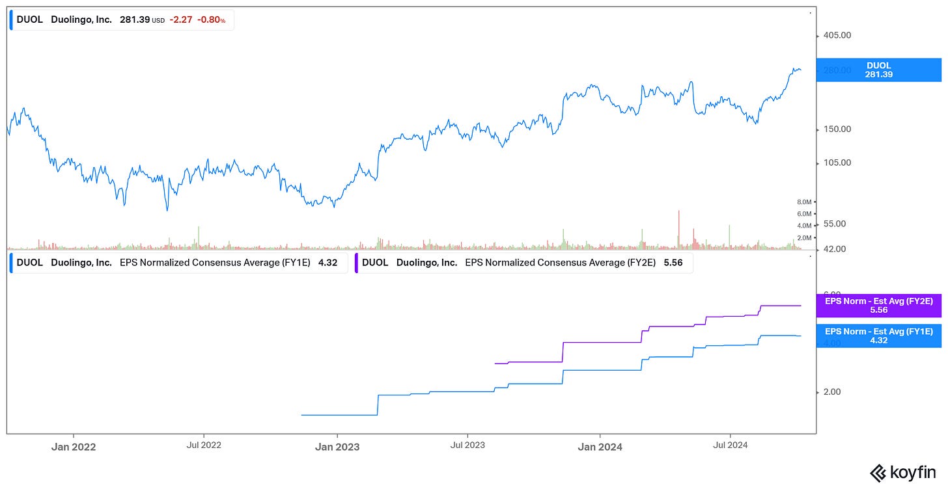This screenshot has height=489, width=948.
Task: Click the 150.00 price axis label
Action: [x=837, y=129]
